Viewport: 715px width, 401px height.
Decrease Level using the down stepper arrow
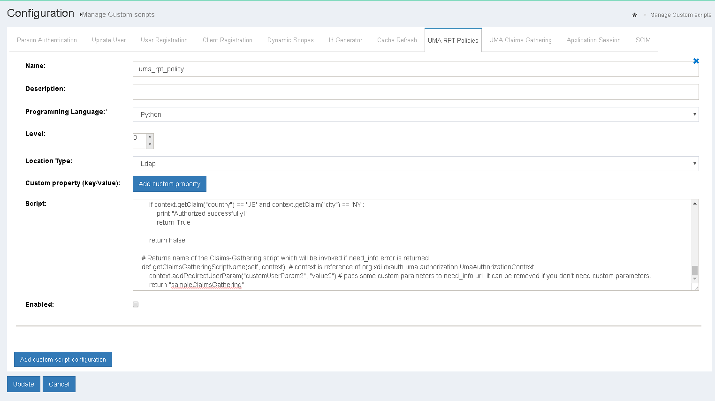click(x=150, y=144)
